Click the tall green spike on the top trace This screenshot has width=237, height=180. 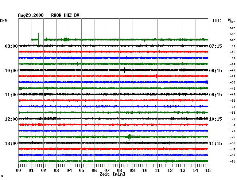pyautogui.click(x=38, y=40)
